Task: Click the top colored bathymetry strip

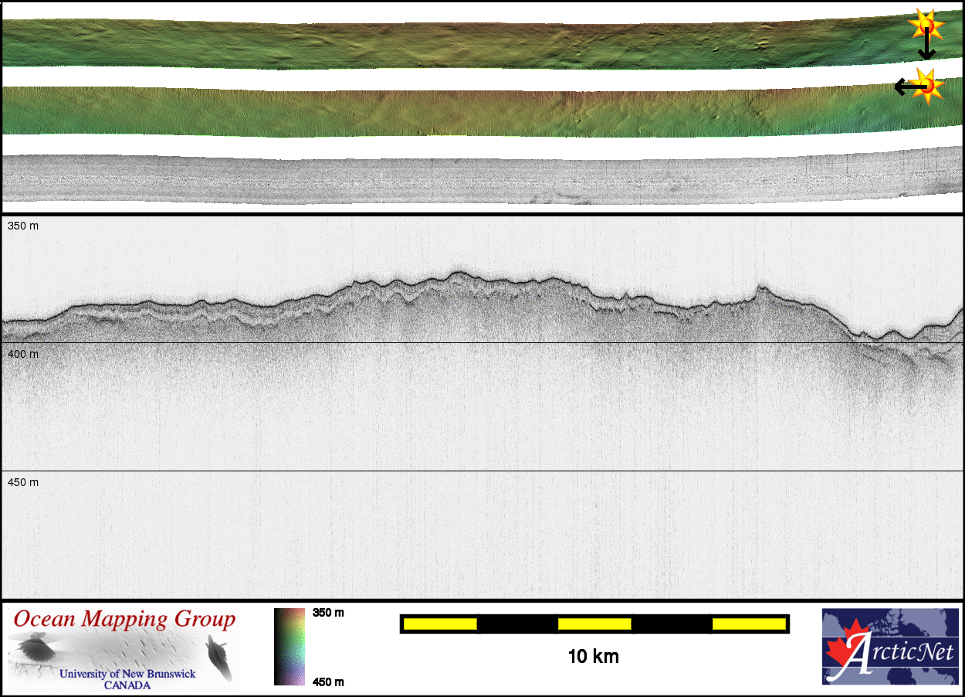Action: pos(463,42)
